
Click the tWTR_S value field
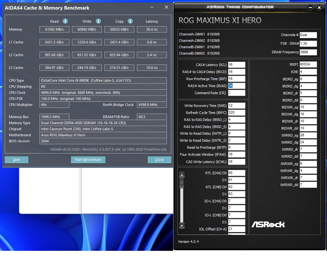click(x=237, y=140)
